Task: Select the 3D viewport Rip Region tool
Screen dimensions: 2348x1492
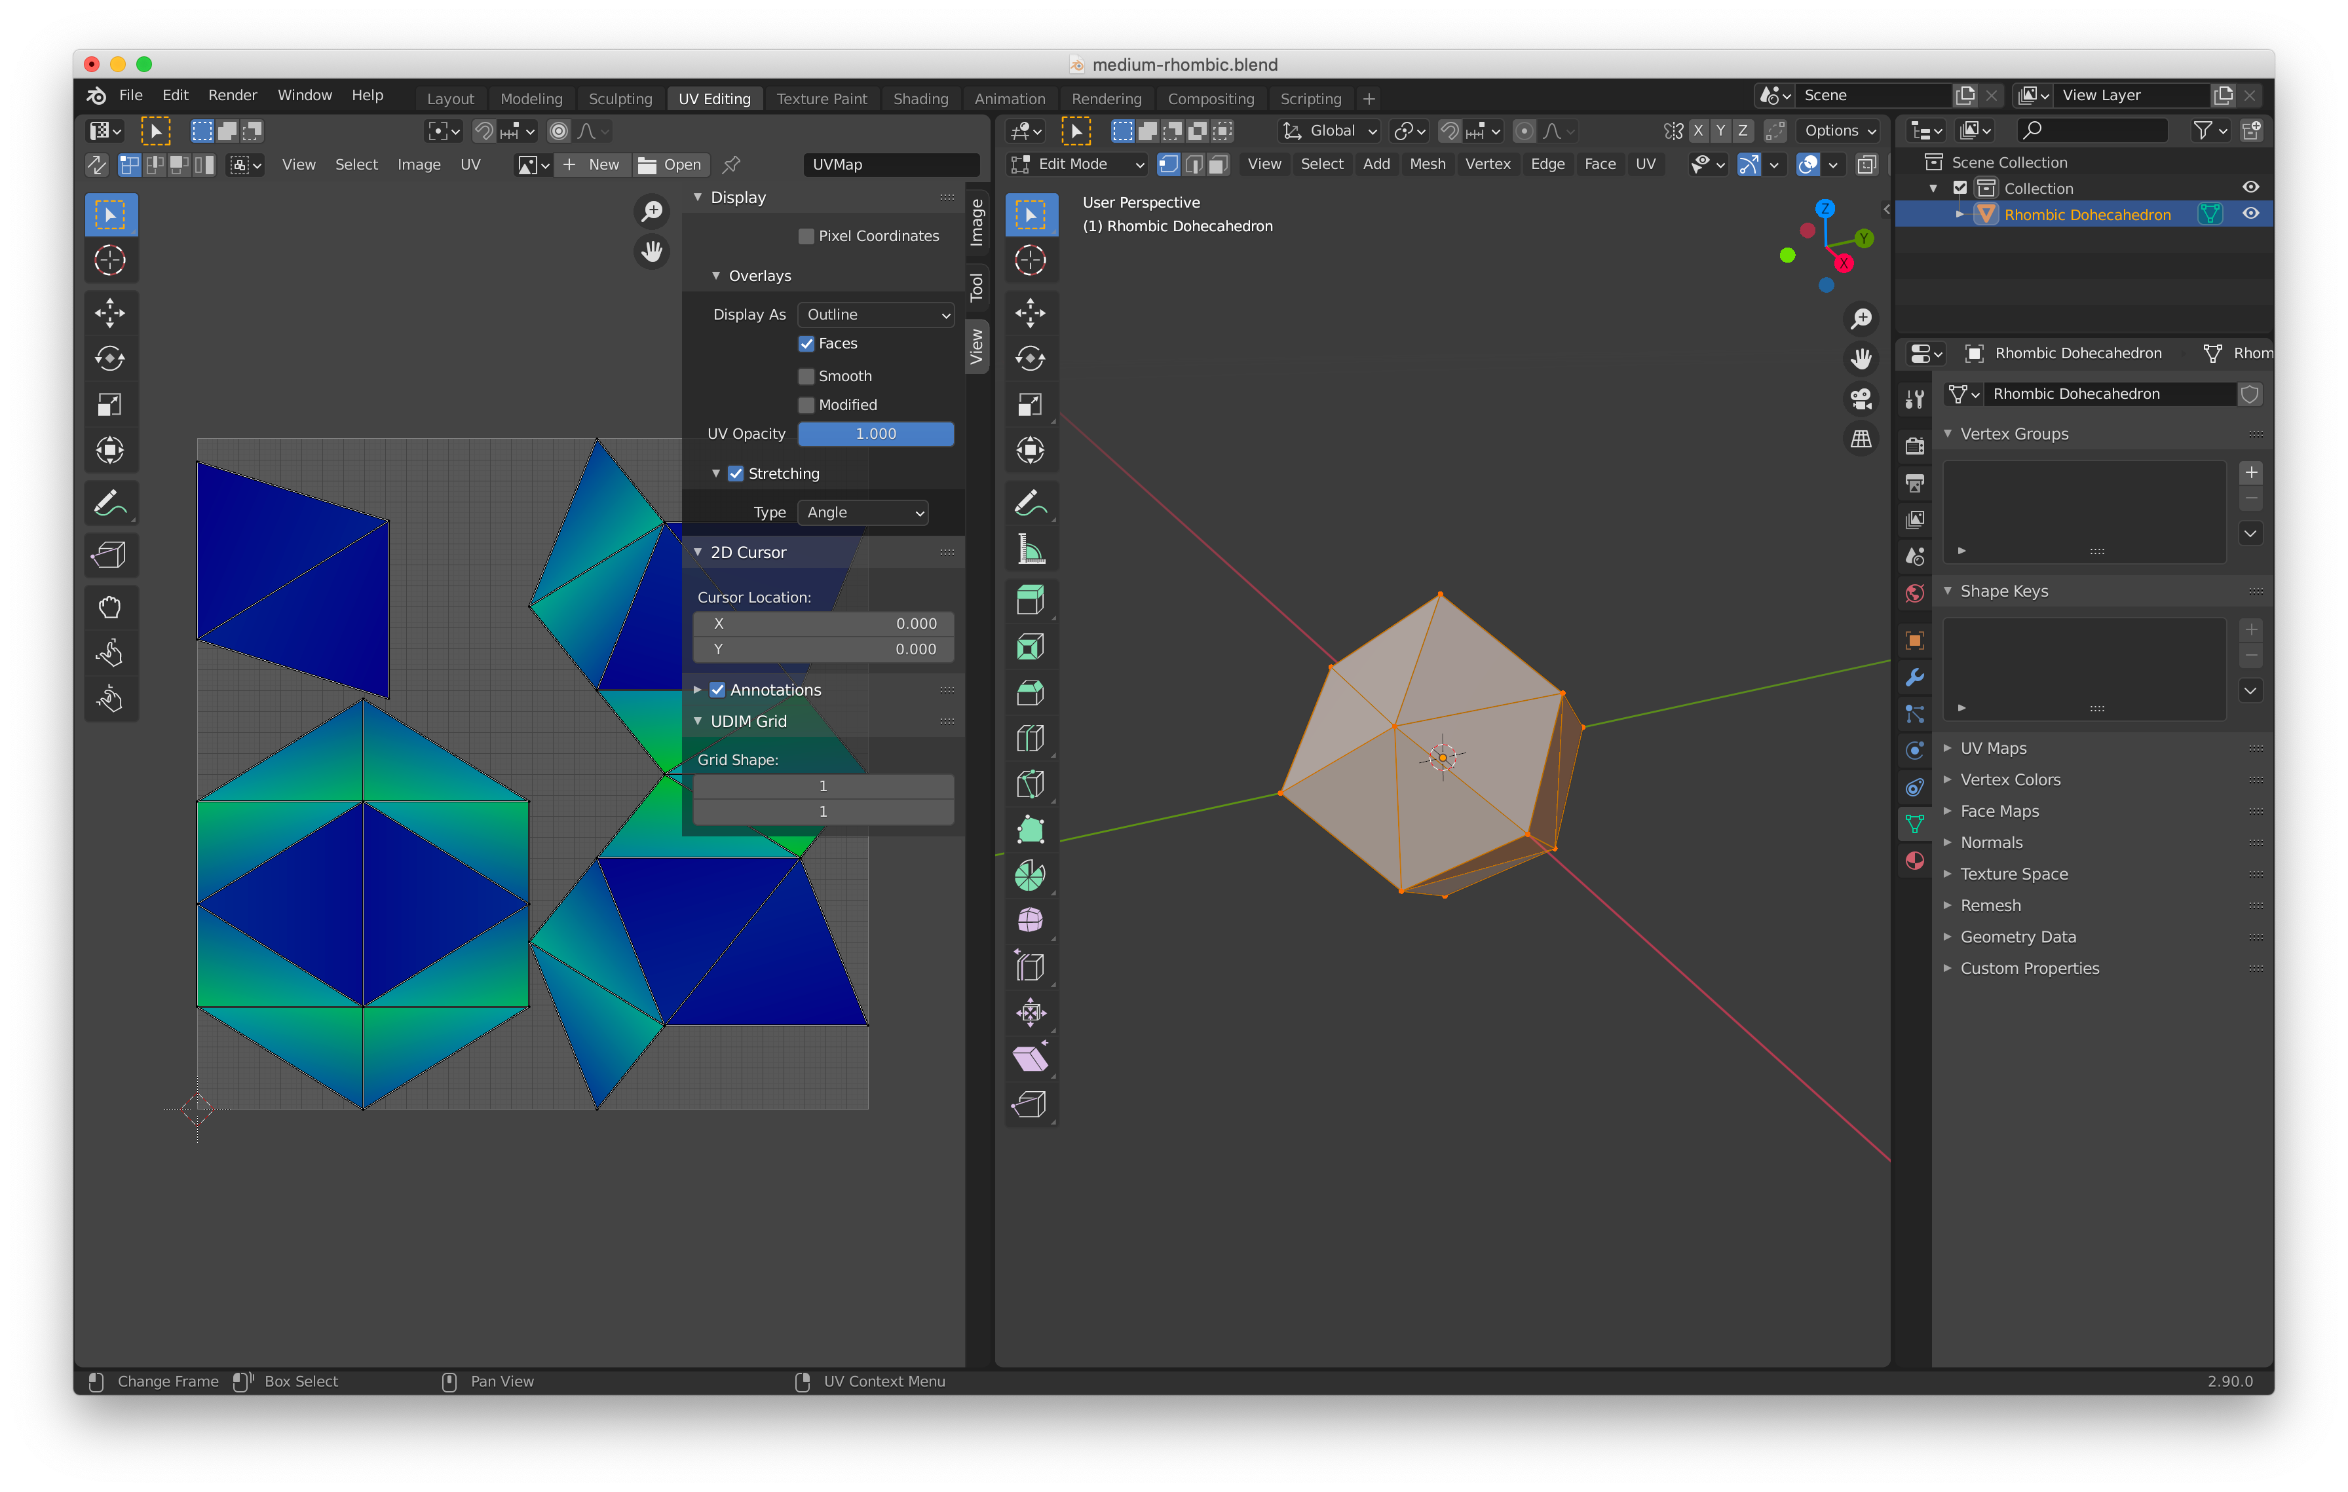Action: (x=1031, y=1104)
